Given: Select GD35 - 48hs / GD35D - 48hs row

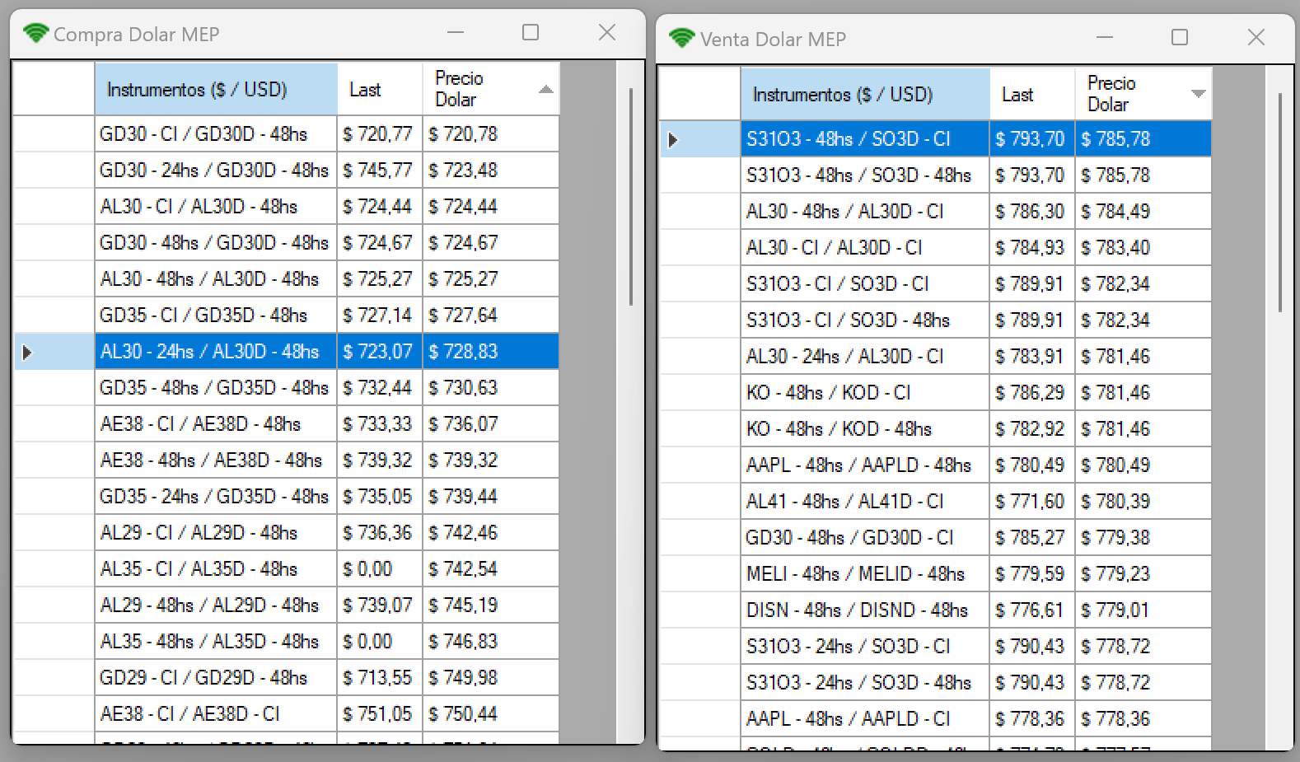Looking at the screenshot, I should [286, 387].
